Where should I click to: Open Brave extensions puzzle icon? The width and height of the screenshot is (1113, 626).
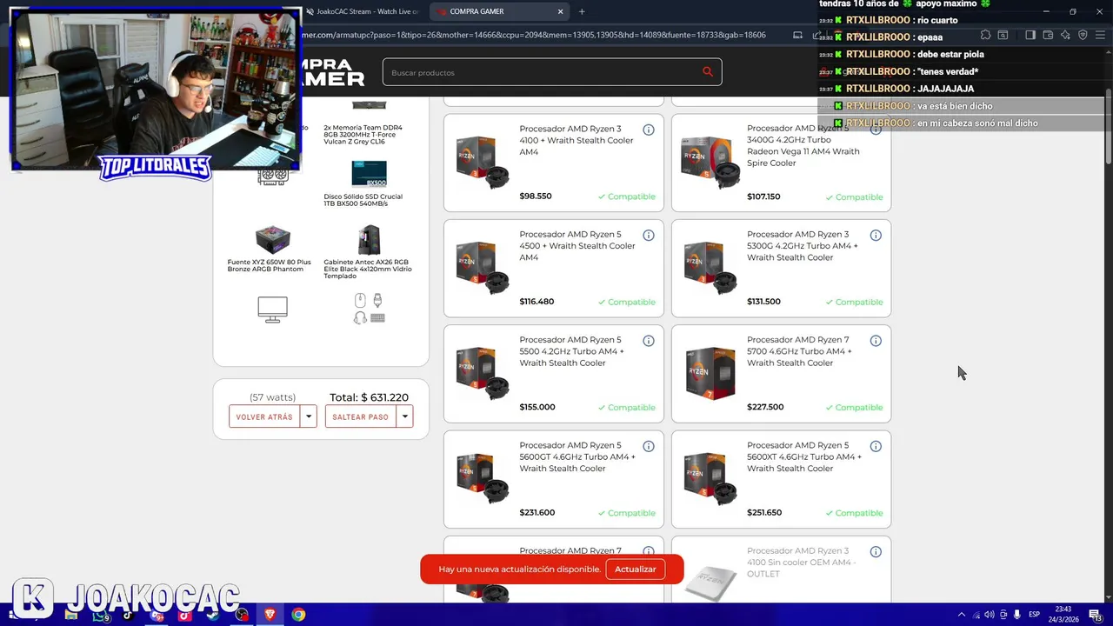tap(985, 35)
